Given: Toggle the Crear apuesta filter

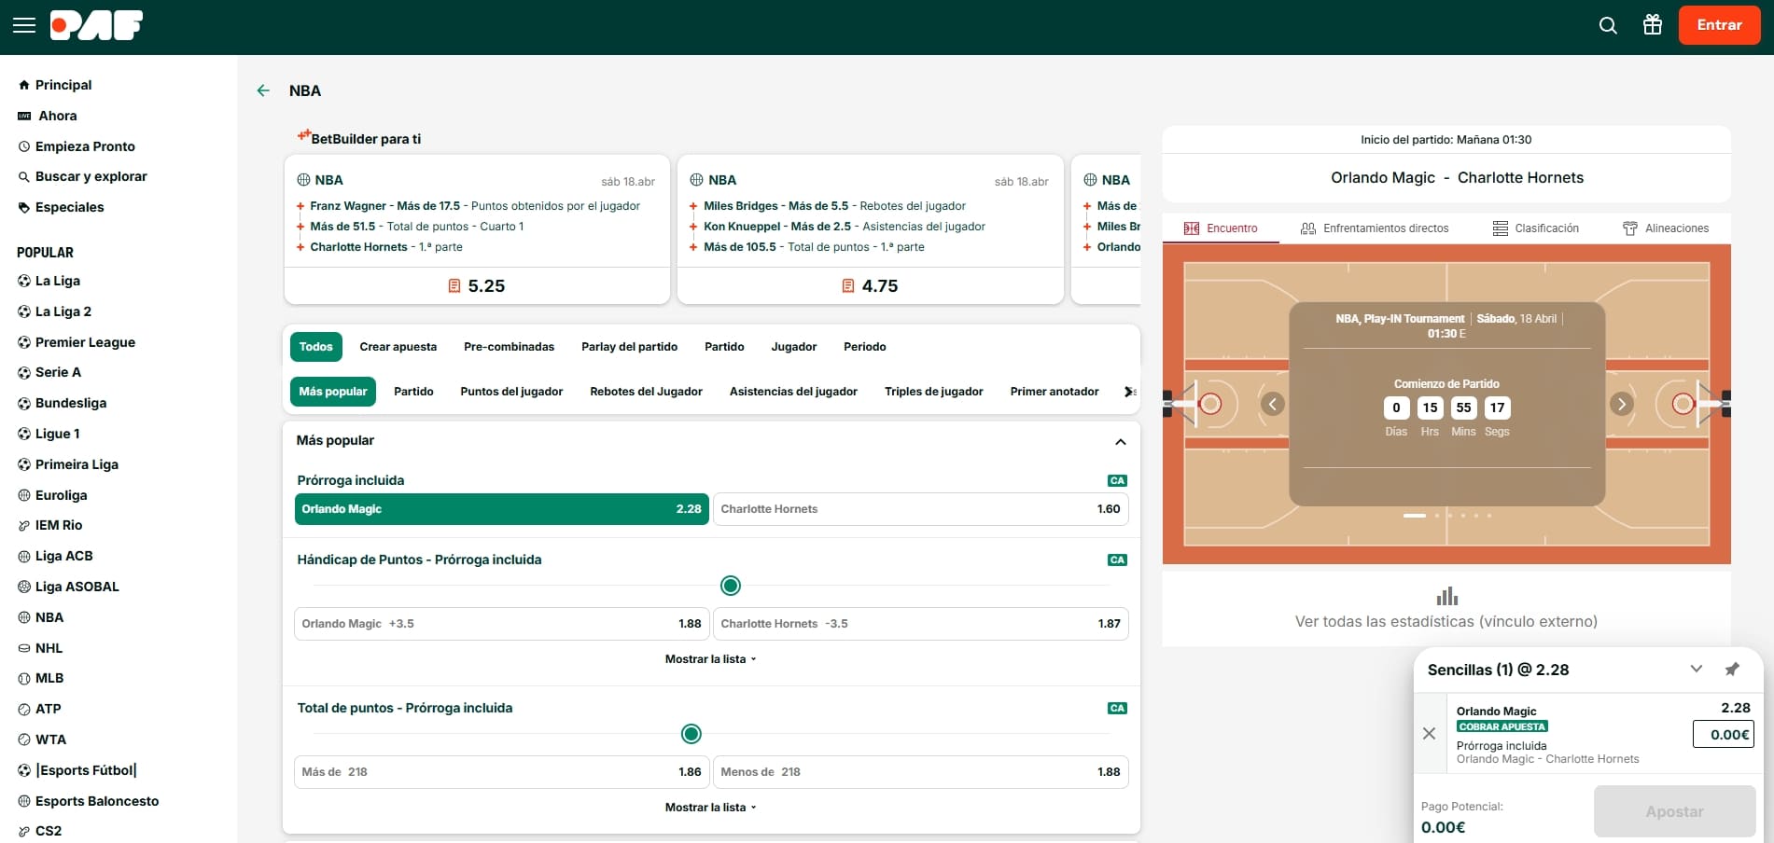Looking at the screenshot, I should pos(398,346).
